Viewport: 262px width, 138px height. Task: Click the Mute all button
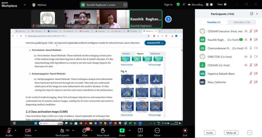click(231, 133)
